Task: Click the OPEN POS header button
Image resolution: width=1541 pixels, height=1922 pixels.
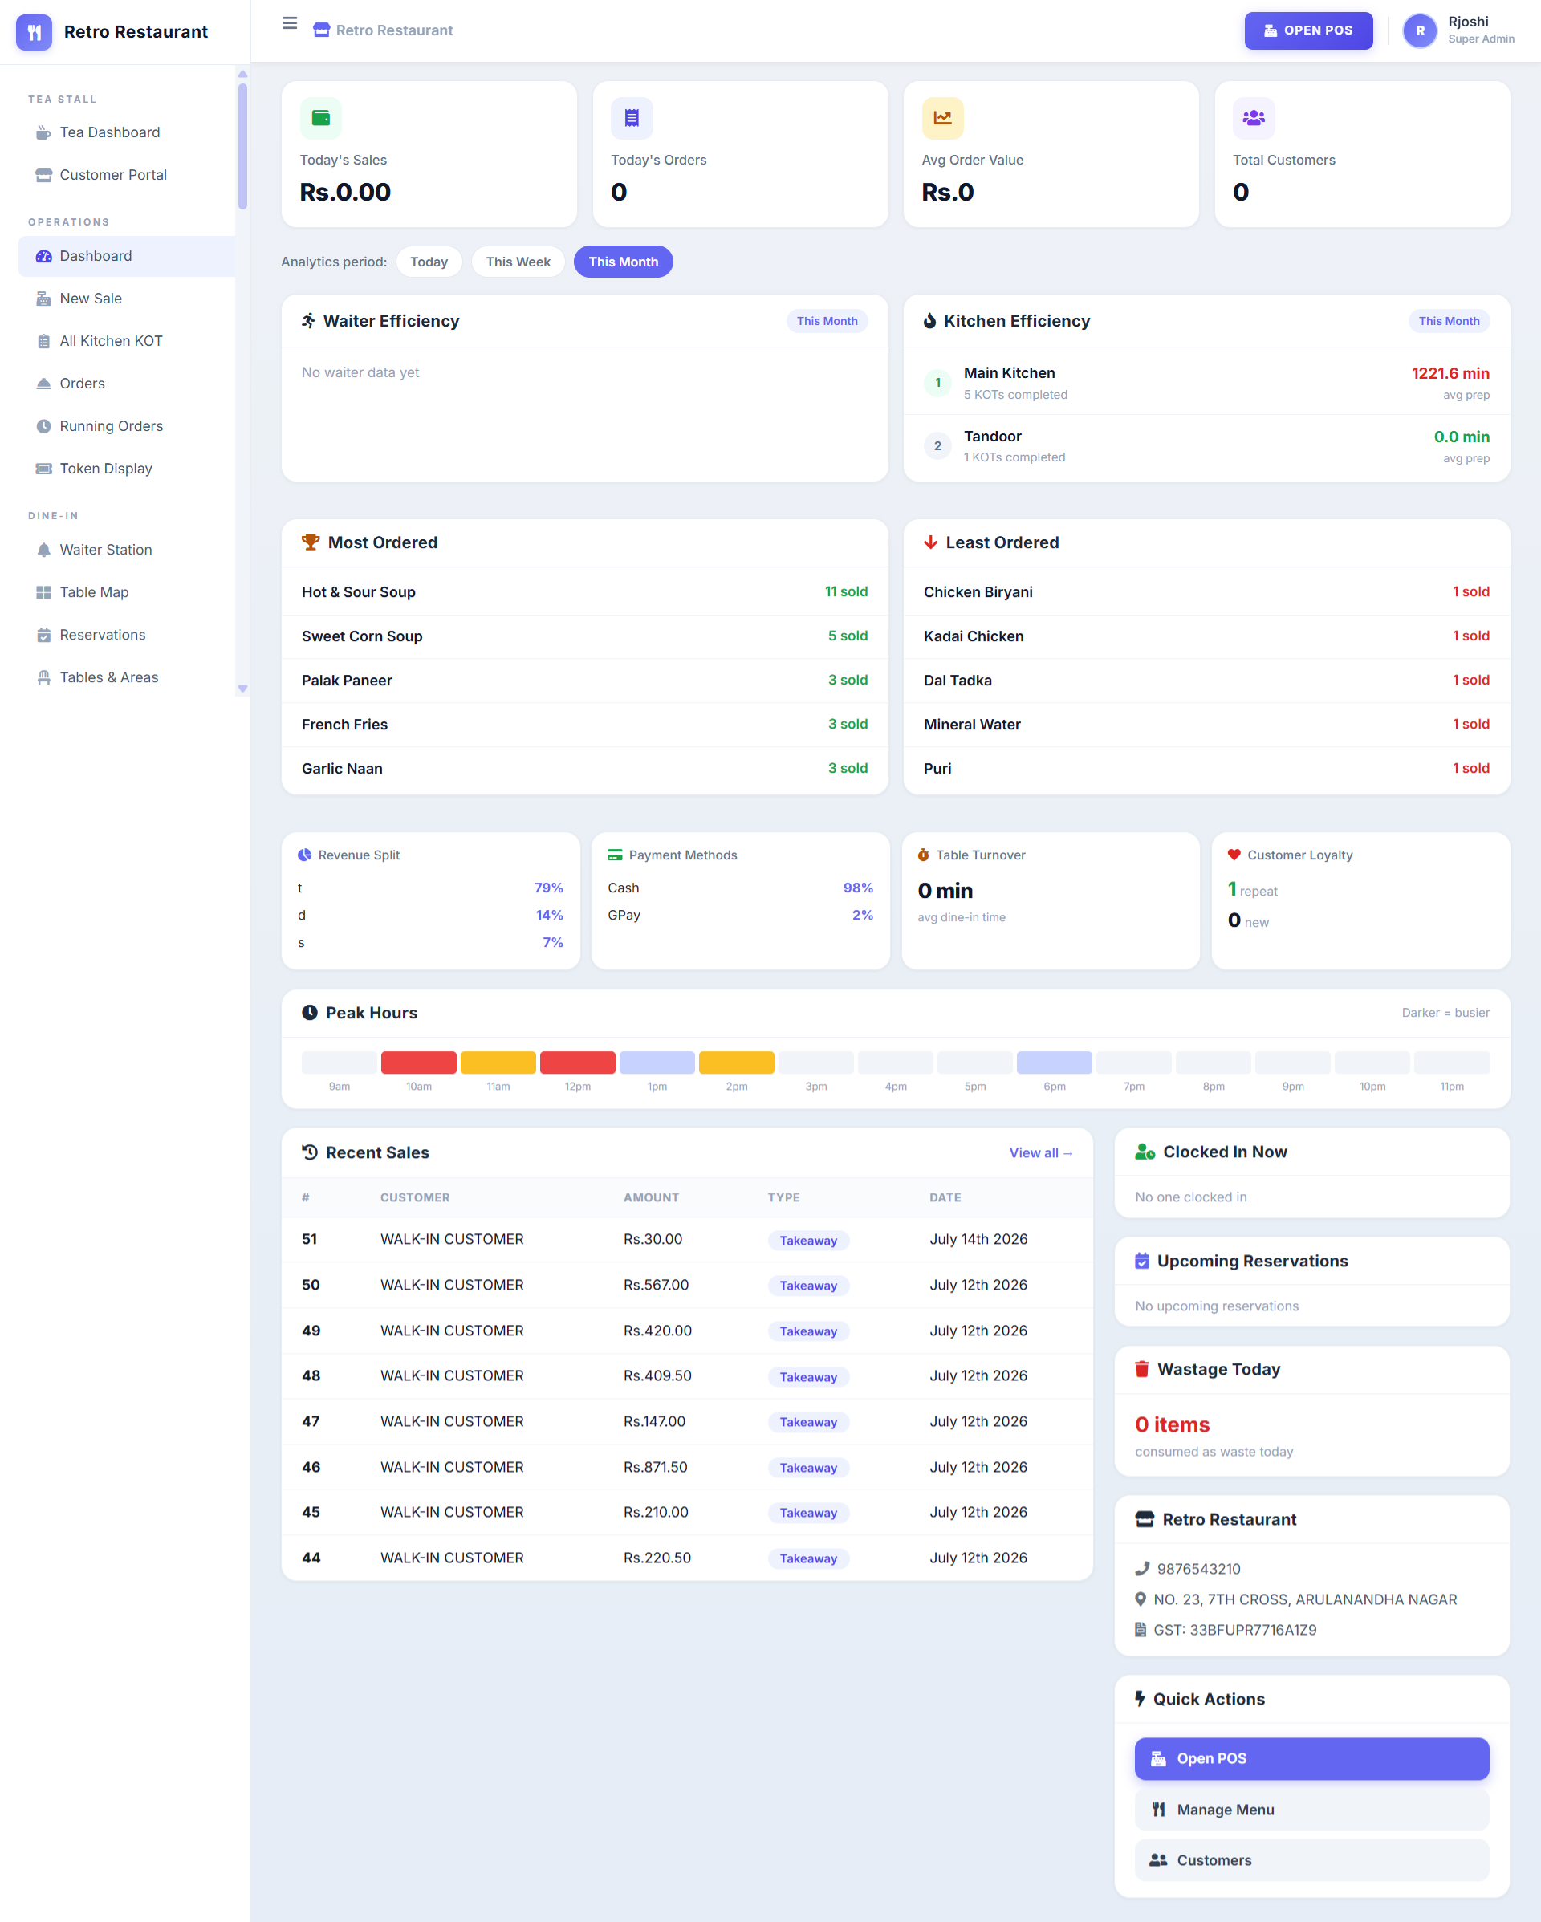Action: 1308,30
